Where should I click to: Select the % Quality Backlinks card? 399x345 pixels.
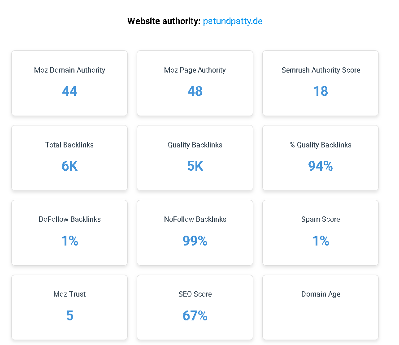321,158
